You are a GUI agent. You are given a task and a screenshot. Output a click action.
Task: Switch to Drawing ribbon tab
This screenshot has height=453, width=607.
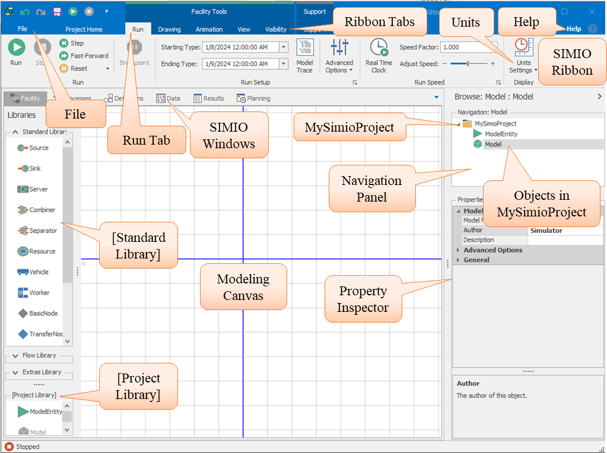(x=169, y=29)
